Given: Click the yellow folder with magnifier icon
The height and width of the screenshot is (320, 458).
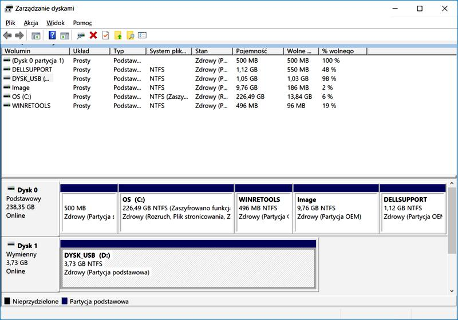Looking at the screenshot, I should (x=131, y=35).
